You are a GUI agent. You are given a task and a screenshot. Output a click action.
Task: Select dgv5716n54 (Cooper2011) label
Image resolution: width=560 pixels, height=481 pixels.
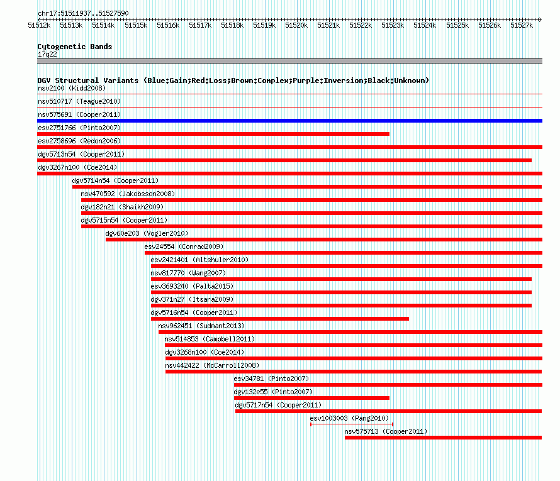(x=194, y=312)
